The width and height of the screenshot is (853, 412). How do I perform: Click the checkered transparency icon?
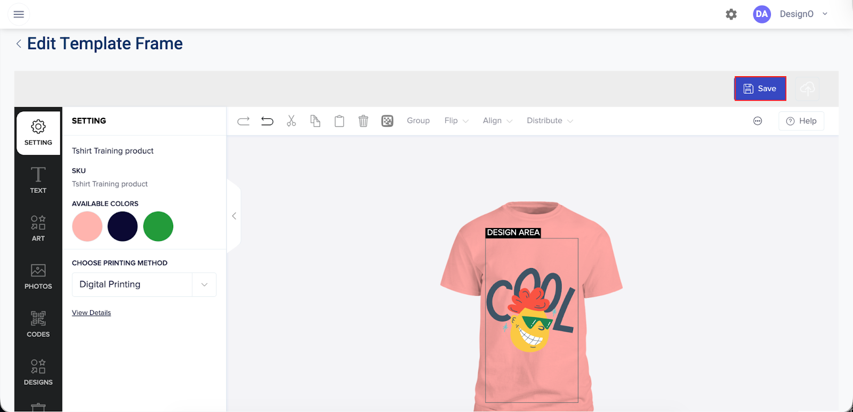(x=388, y=121)
